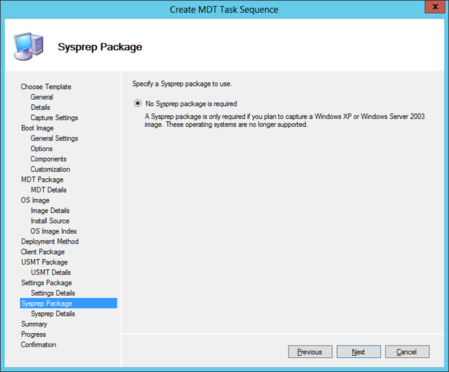The width and height of the screenshot is (449, 372).
Task: Close the Create MDT Task Sequence window
Action: (x=434, y=8)
